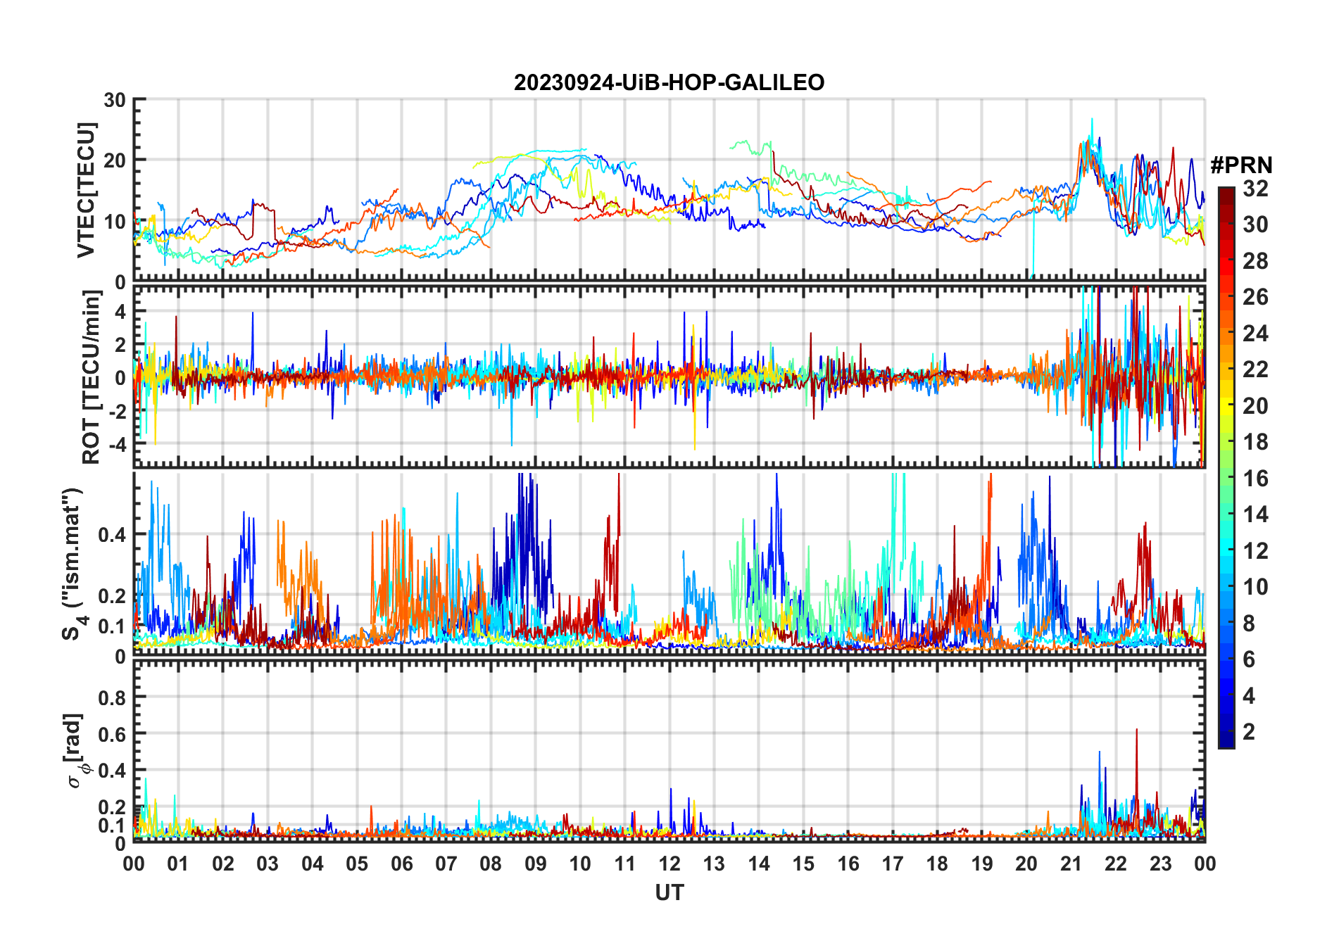
Task: Click the UT x-axis label
Action: click(x=669, y=893)
